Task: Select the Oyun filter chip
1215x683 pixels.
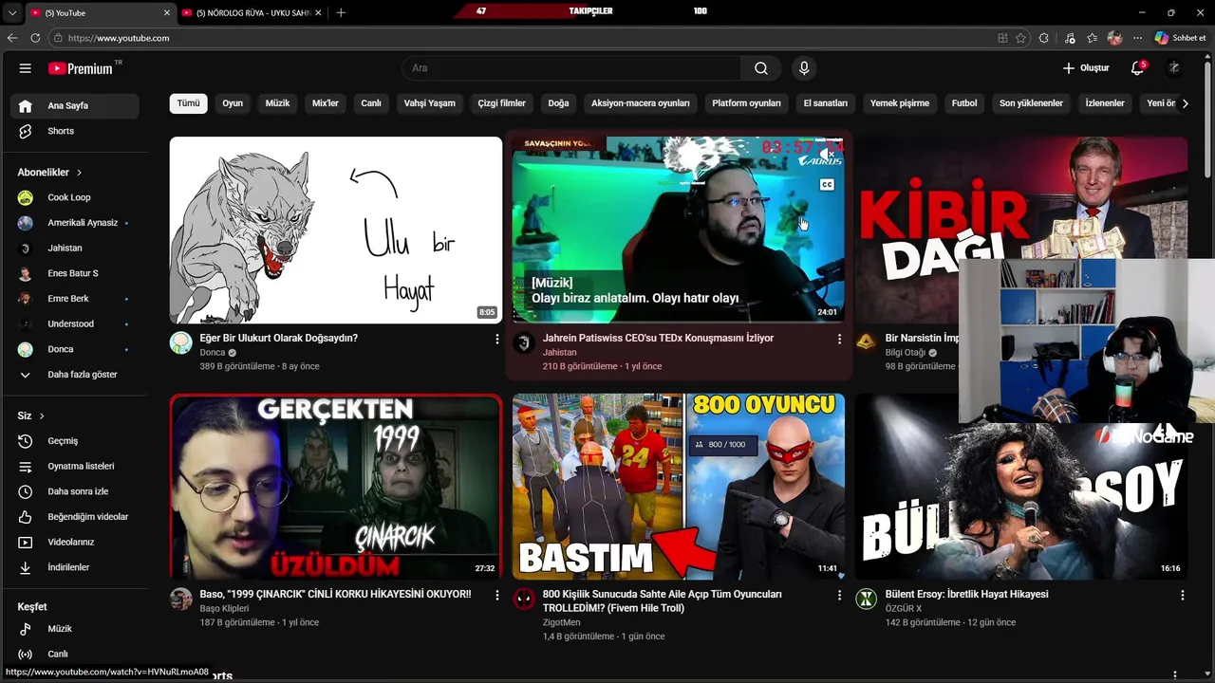Action: 233,103
